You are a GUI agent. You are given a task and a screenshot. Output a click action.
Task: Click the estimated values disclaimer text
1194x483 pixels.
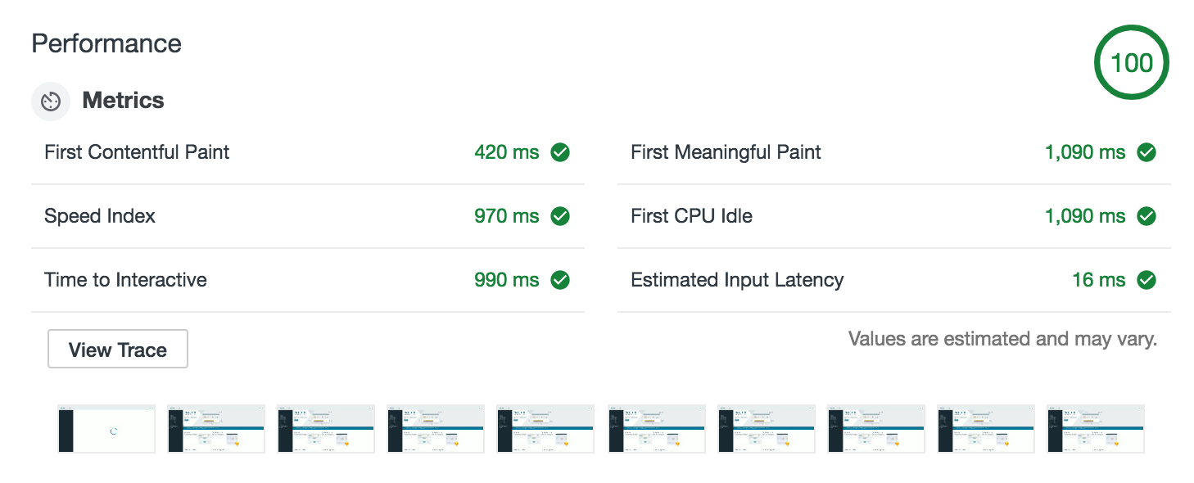point(1003,338)
